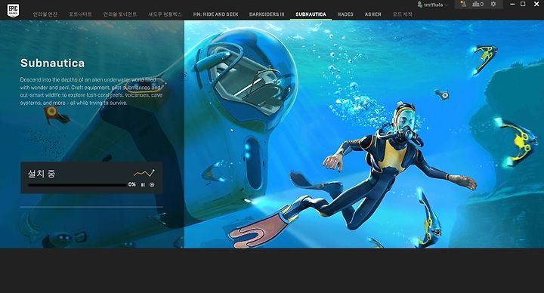Go to the HN: HIDE AND SEEK tab
Screen dimensions: 544x293
[x=216, y=14]
